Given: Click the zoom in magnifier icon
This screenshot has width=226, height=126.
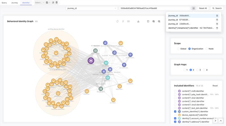Looking at the screenshot, I should pyautogui.click(x=154, y=21).
